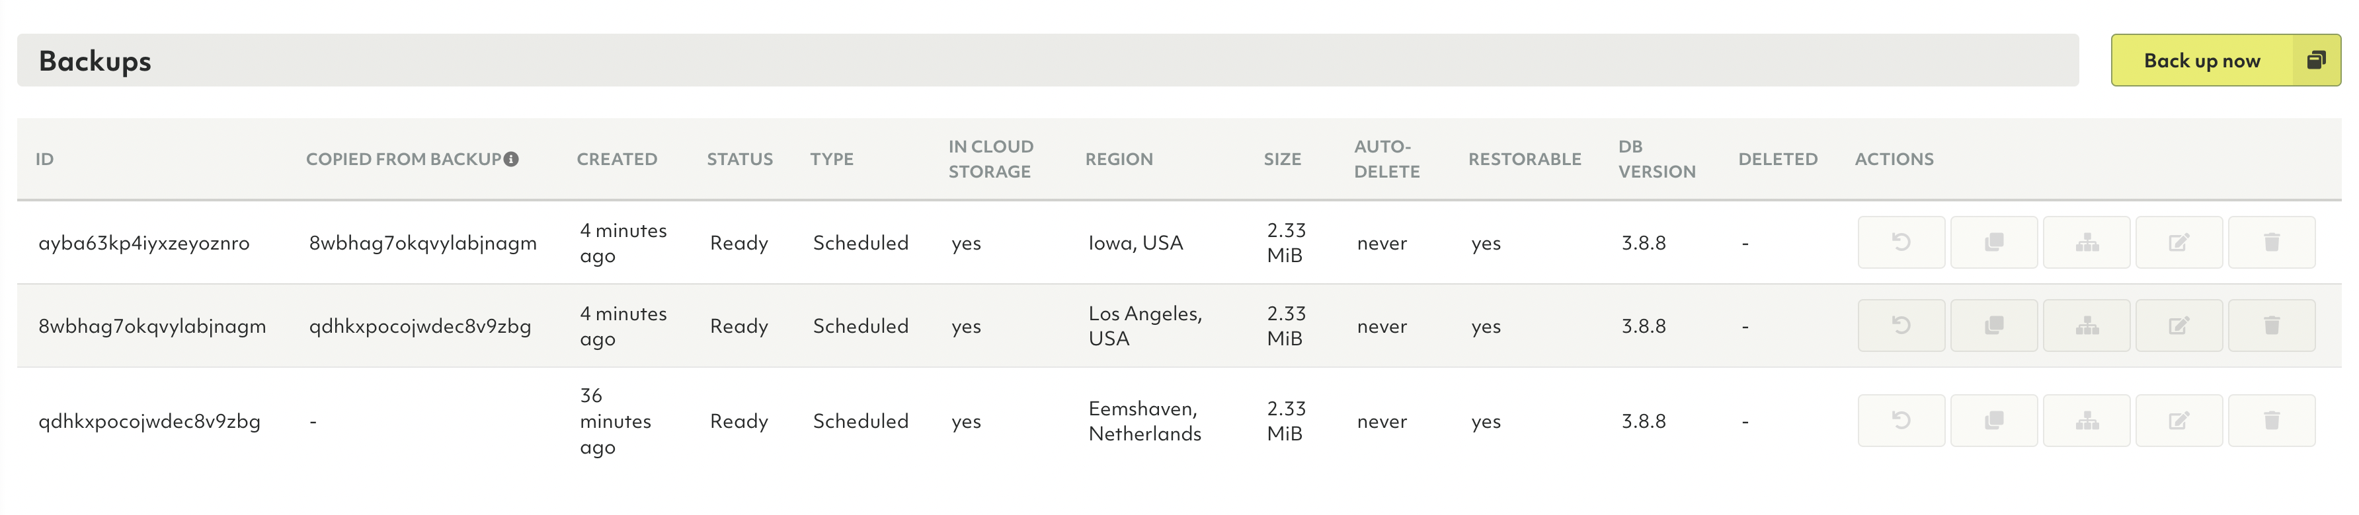Restore the Eemshaven, Netherlands backup
Image resolution: width=2359 pixels, height=515 pixels.
(1901, 421)
